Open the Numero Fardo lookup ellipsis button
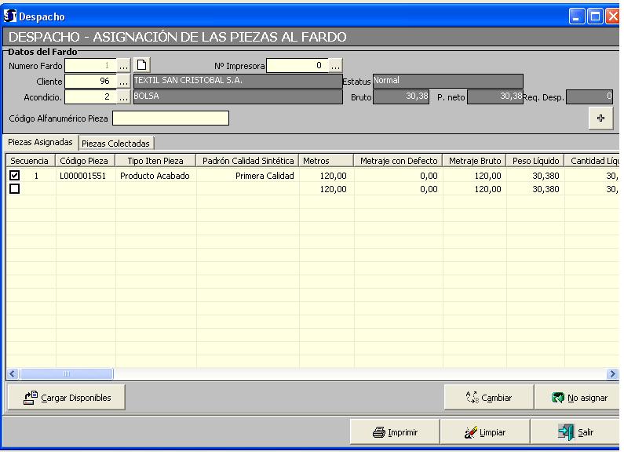The image size is (624, 455). coord(124,65)
